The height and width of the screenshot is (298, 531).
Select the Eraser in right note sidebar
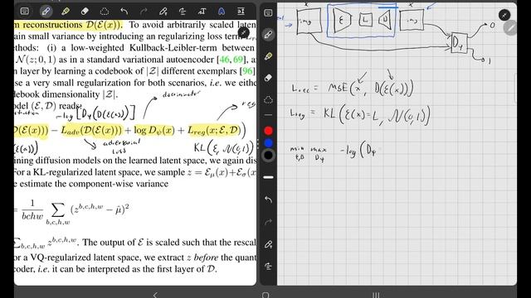pyautogui.click(x=268, y=78)
